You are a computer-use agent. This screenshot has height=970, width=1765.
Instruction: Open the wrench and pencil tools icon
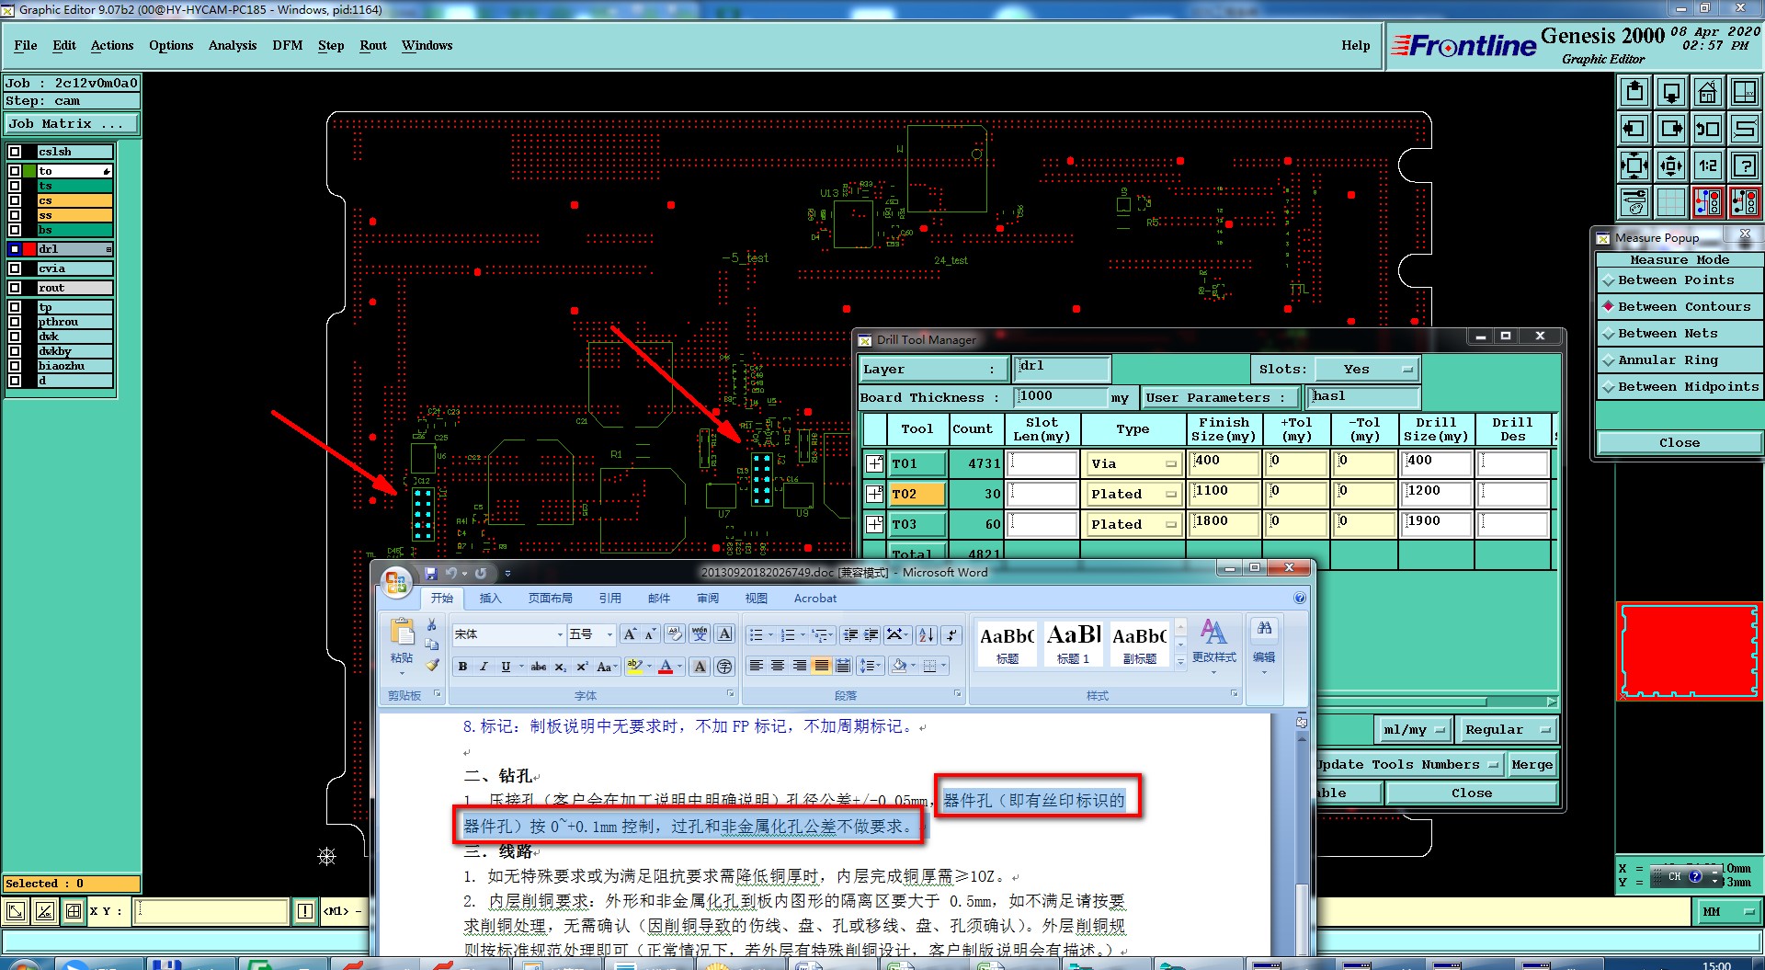[x=1634, y=202]
